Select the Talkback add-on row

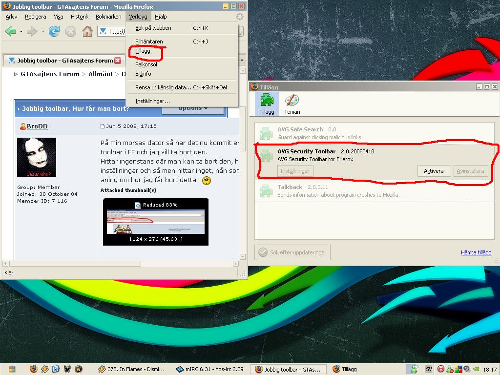click(375, 191)
